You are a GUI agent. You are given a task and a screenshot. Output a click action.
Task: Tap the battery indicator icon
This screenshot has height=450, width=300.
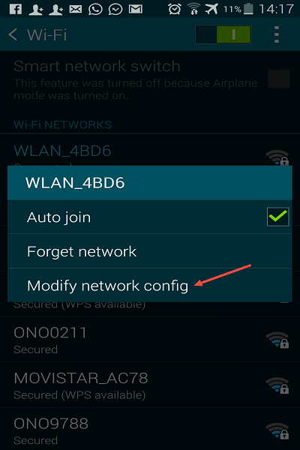click(248, 9)
